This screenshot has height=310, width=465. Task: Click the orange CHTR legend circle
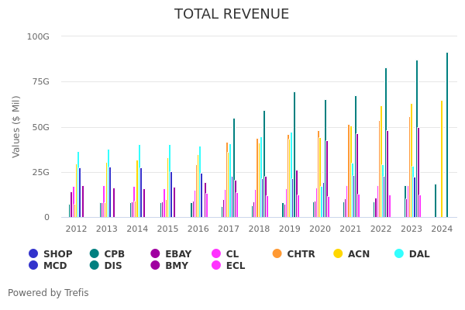tap(277, 253)
